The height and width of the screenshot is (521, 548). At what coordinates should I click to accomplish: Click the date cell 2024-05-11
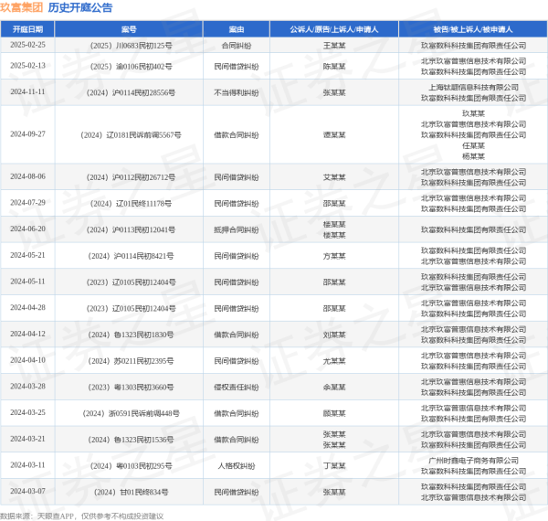tap(27, 282)
